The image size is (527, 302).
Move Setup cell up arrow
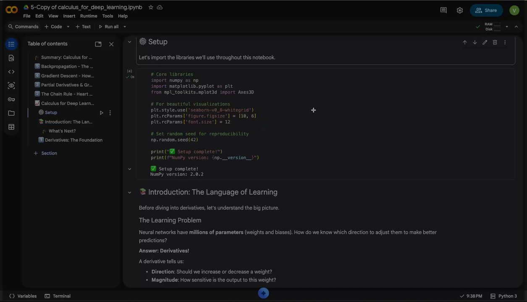[x=465, y=42]
